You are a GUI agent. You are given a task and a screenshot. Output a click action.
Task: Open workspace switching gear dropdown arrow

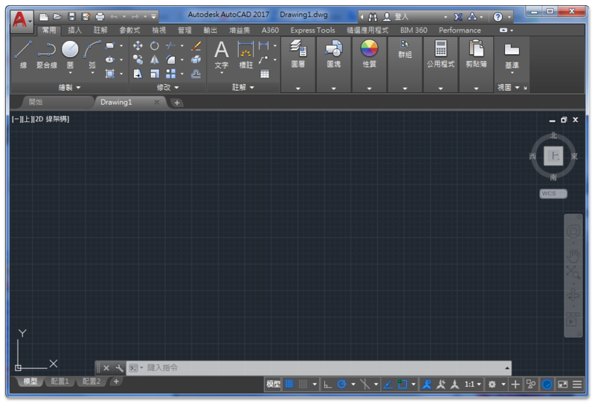504,384
